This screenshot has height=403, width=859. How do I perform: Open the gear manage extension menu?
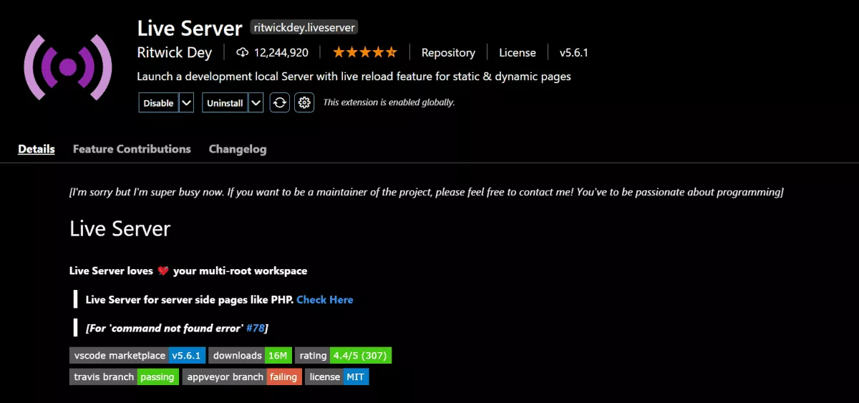point(305,103)
